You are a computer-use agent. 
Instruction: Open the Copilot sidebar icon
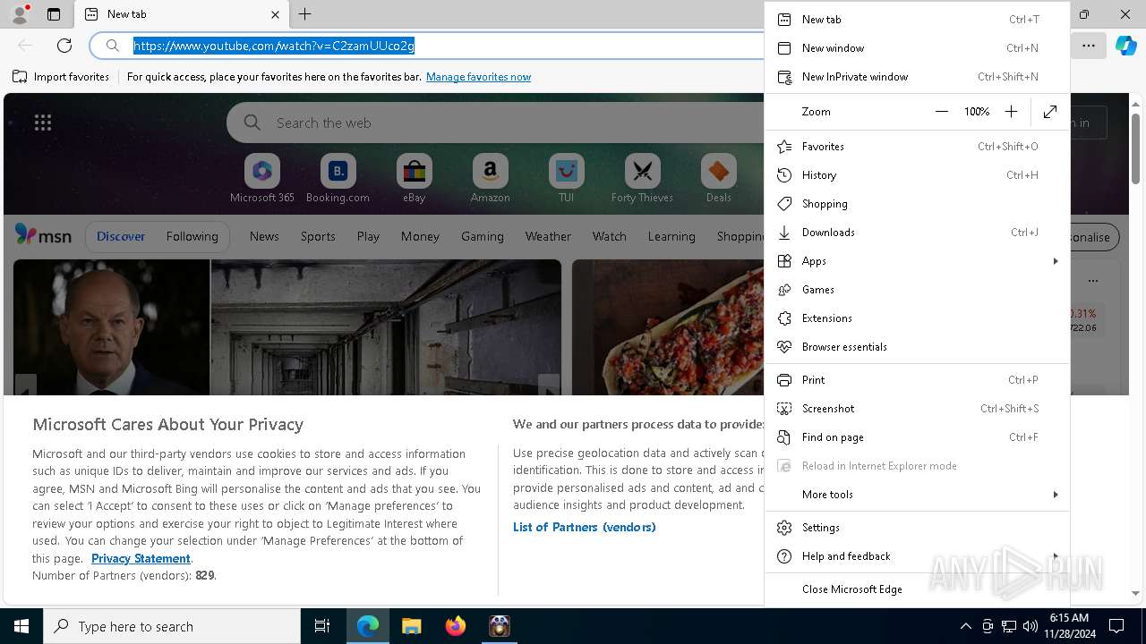[1125, 46]
